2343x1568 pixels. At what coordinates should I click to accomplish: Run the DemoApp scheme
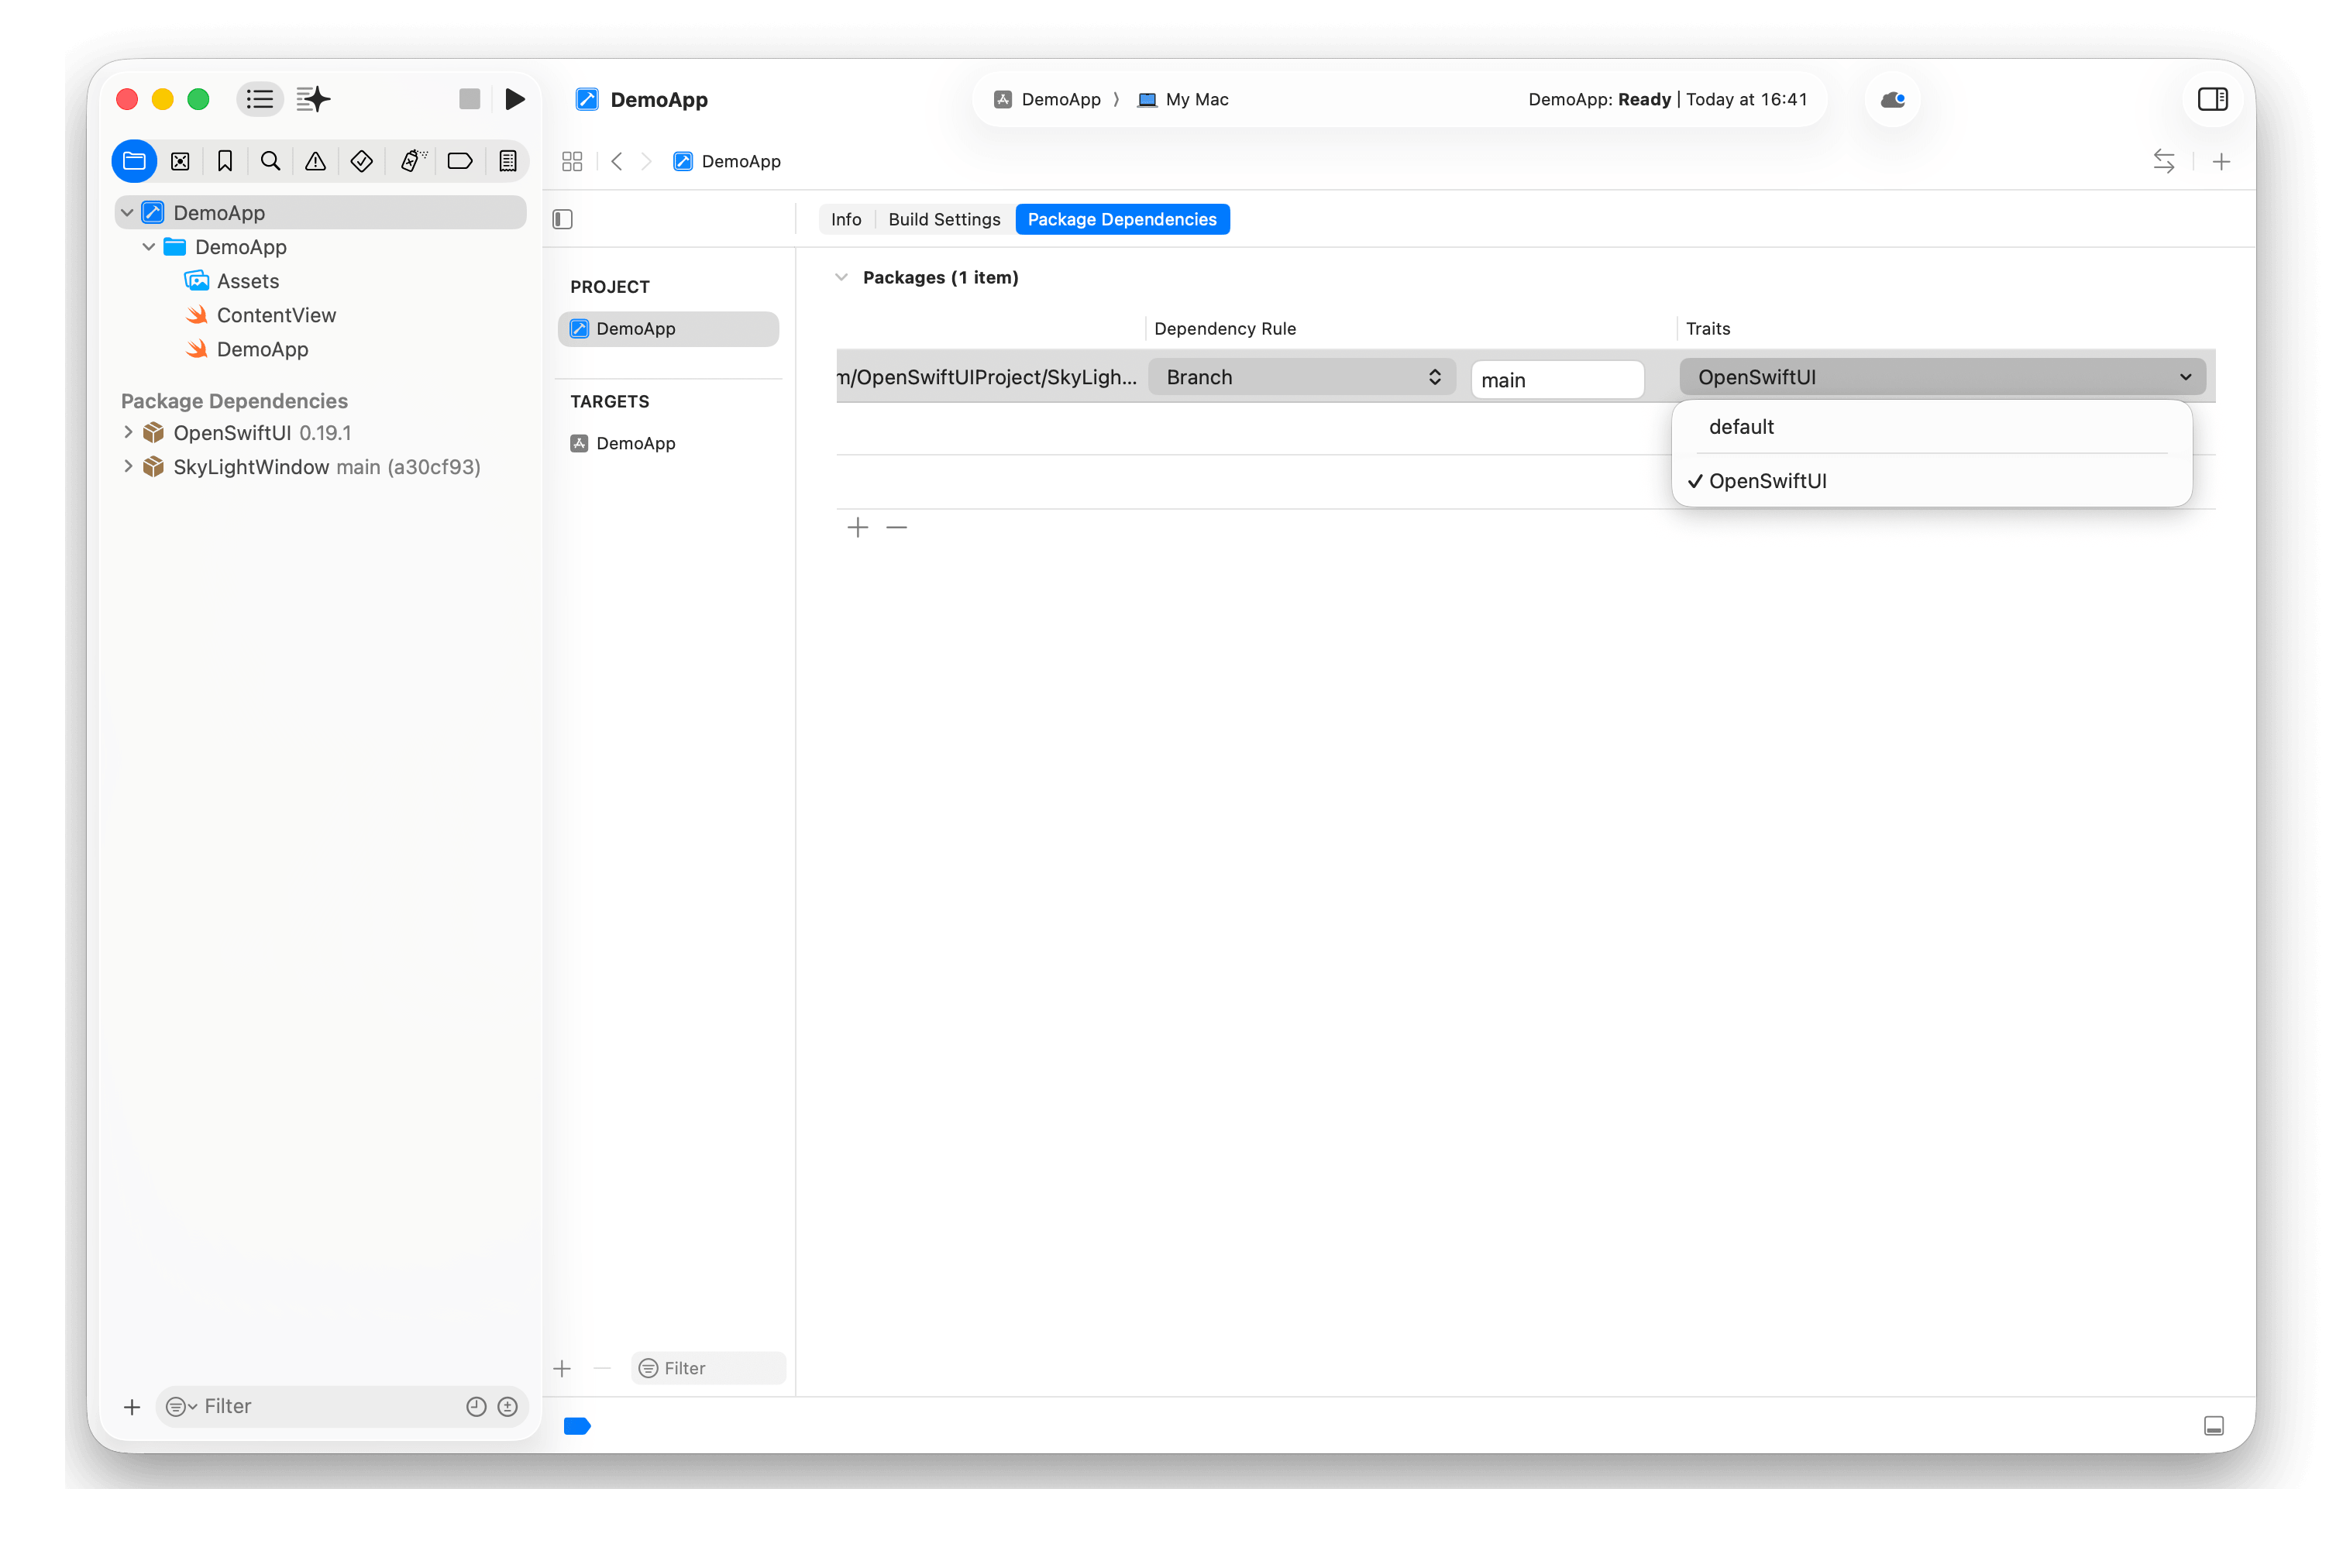515,99
